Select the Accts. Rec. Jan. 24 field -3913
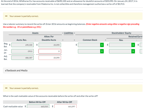Image resolution: width=143 pixels, height=108 pixels. [x=22, y=51]
